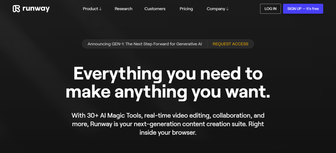Click the 'more, Runway is your next-generation' line
Viewport: 336px width, 153px height.
pos(168,124)
